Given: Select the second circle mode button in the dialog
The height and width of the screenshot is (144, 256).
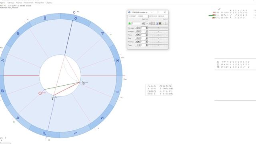Looking at the screenshot, I should coord(150,24).
